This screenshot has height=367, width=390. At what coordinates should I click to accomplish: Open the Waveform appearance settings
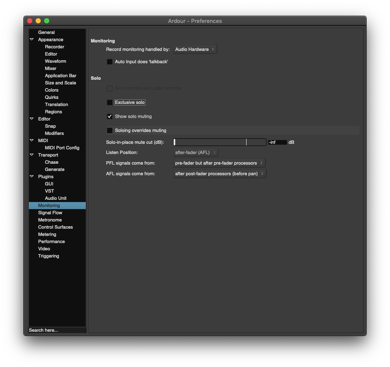pos(55,61)
